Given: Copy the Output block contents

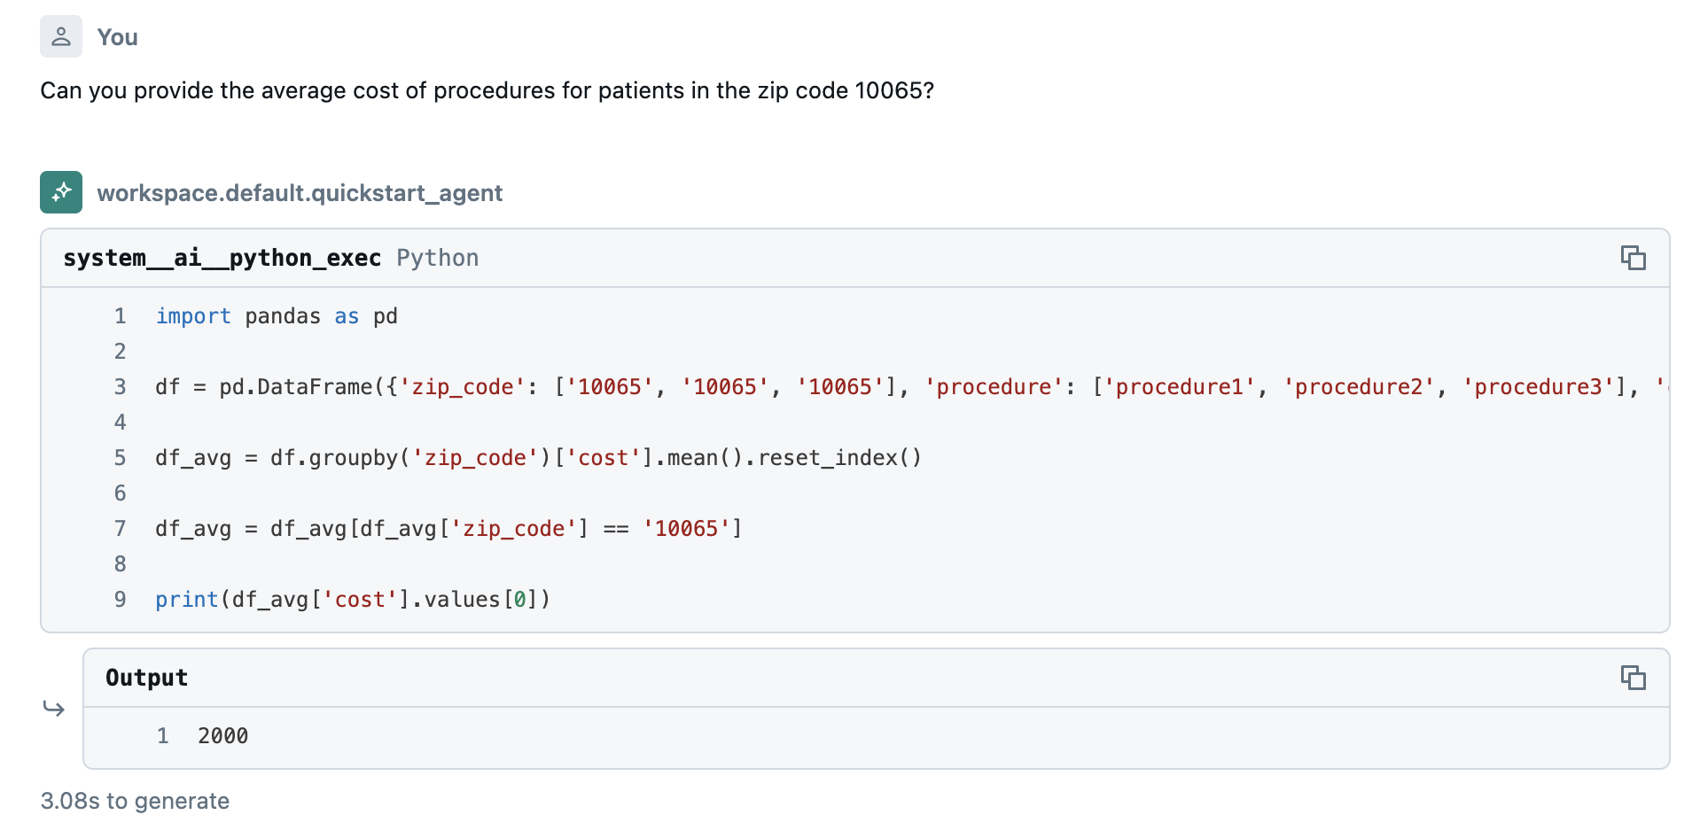Looking at the screenshot, I should (x=1633, y=678).
